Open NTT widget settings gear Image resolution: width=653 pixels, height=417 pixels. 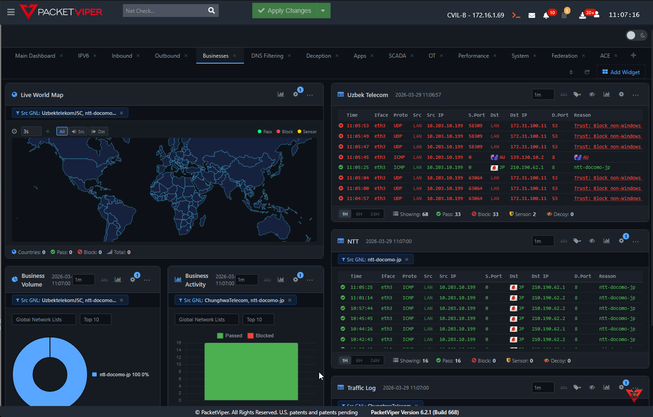[621, 241]
